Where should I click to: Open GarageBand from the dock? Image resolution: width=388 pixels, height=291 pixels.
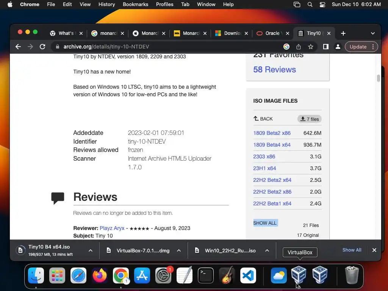click(x=227, y=275)
